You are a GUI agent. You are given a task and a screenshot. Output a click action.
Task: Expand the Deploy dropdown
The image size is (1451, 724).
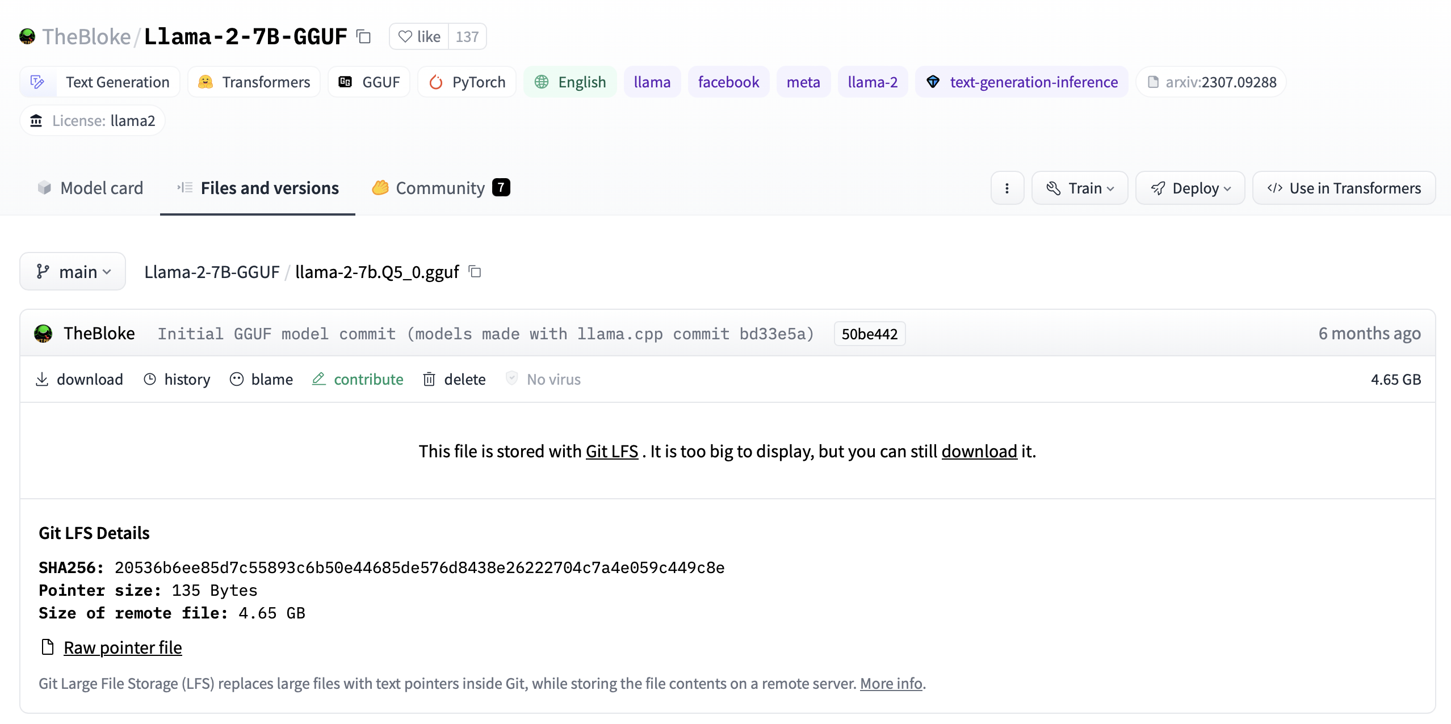pos(1190,188)
